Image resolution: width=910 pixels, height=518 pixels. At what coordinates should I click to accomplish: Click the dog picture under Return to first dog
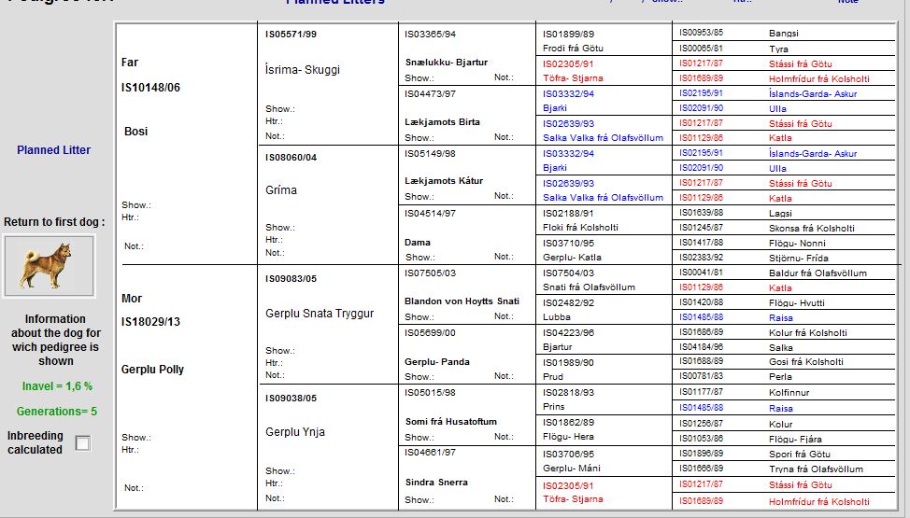click(49, 266)
